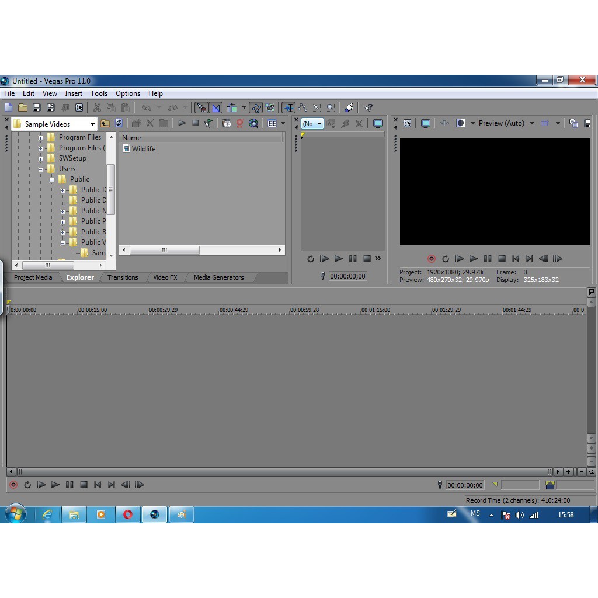Screen dimensions: 598x598
Task: Toggle Auto Preview in the Explorer toolbar
Action: (208, 123)
